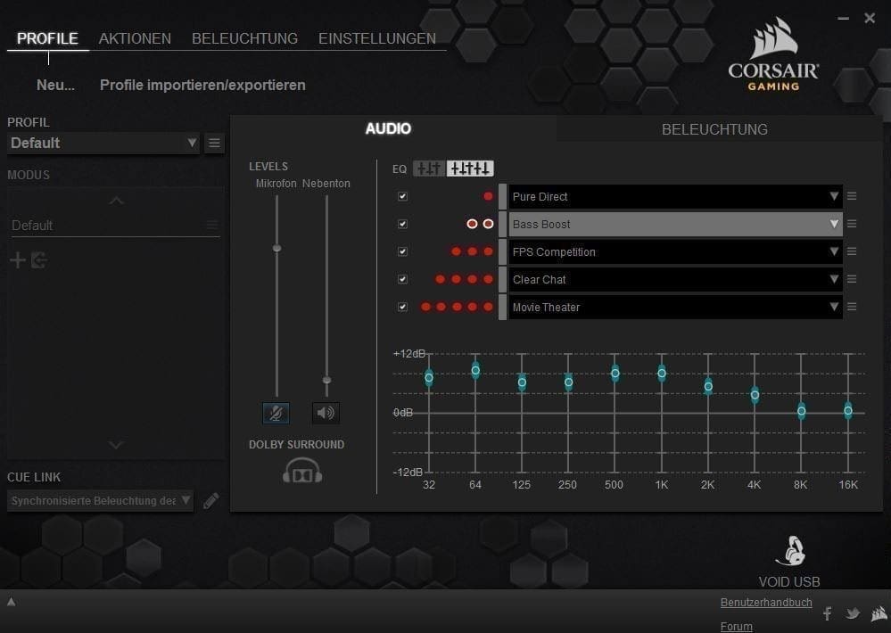Toggle Dolby Surround headphone icon
The width and height of the screenshot is (891, 633).
(x=302, y=471)
